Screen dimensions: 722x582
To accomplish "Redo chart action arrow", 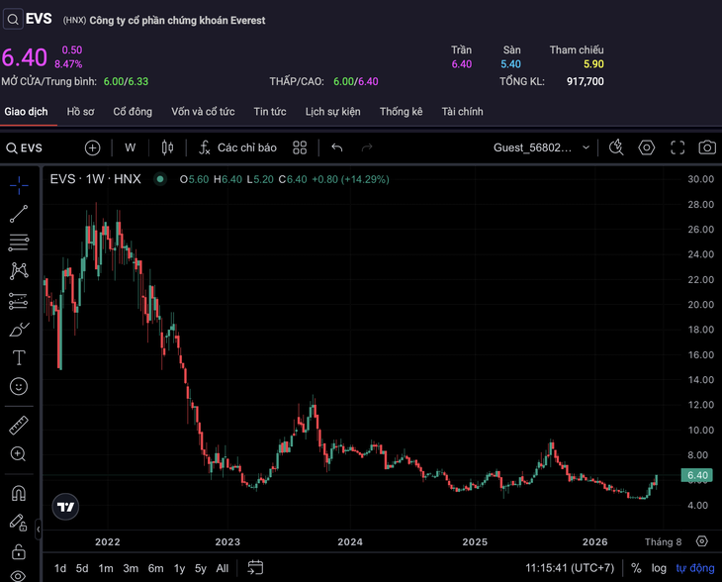I will pyautogui.click(x=367, y=147).
